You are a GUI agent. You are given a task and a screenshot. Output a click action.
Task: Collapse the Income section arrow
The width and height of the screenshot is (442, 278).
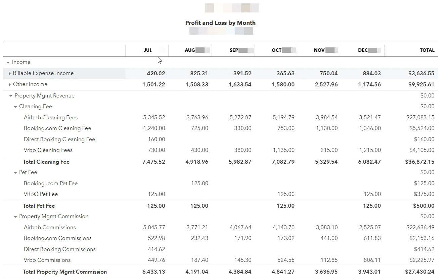point(8,63)
